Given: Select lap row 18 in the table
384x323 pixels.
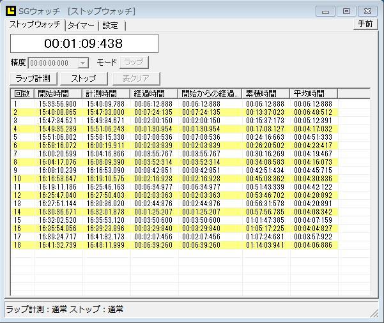Looking at the screenshot, I should (x=173, y=245).
